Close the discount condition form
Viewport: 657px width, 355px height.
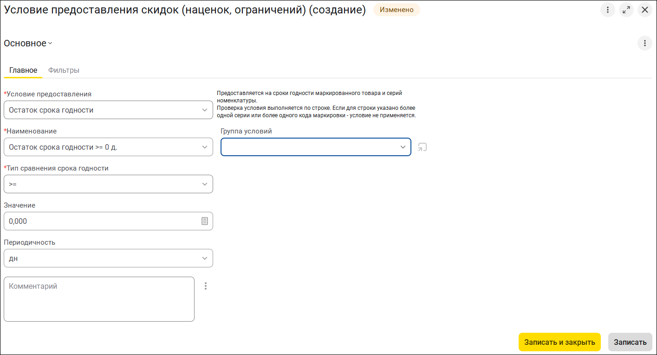tap(645, 10)
